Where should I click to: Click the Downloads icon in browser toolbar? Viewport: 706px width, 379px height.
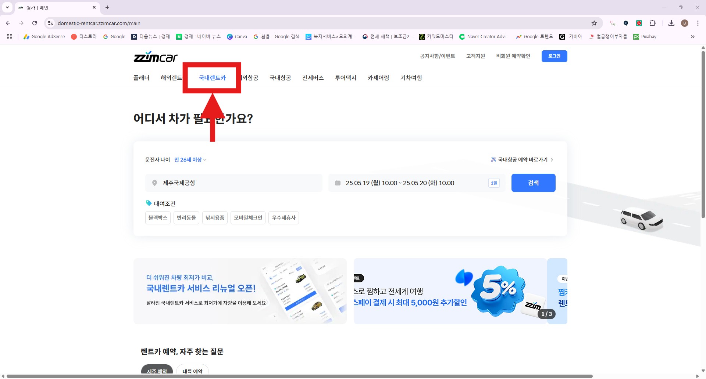[671, 23]
